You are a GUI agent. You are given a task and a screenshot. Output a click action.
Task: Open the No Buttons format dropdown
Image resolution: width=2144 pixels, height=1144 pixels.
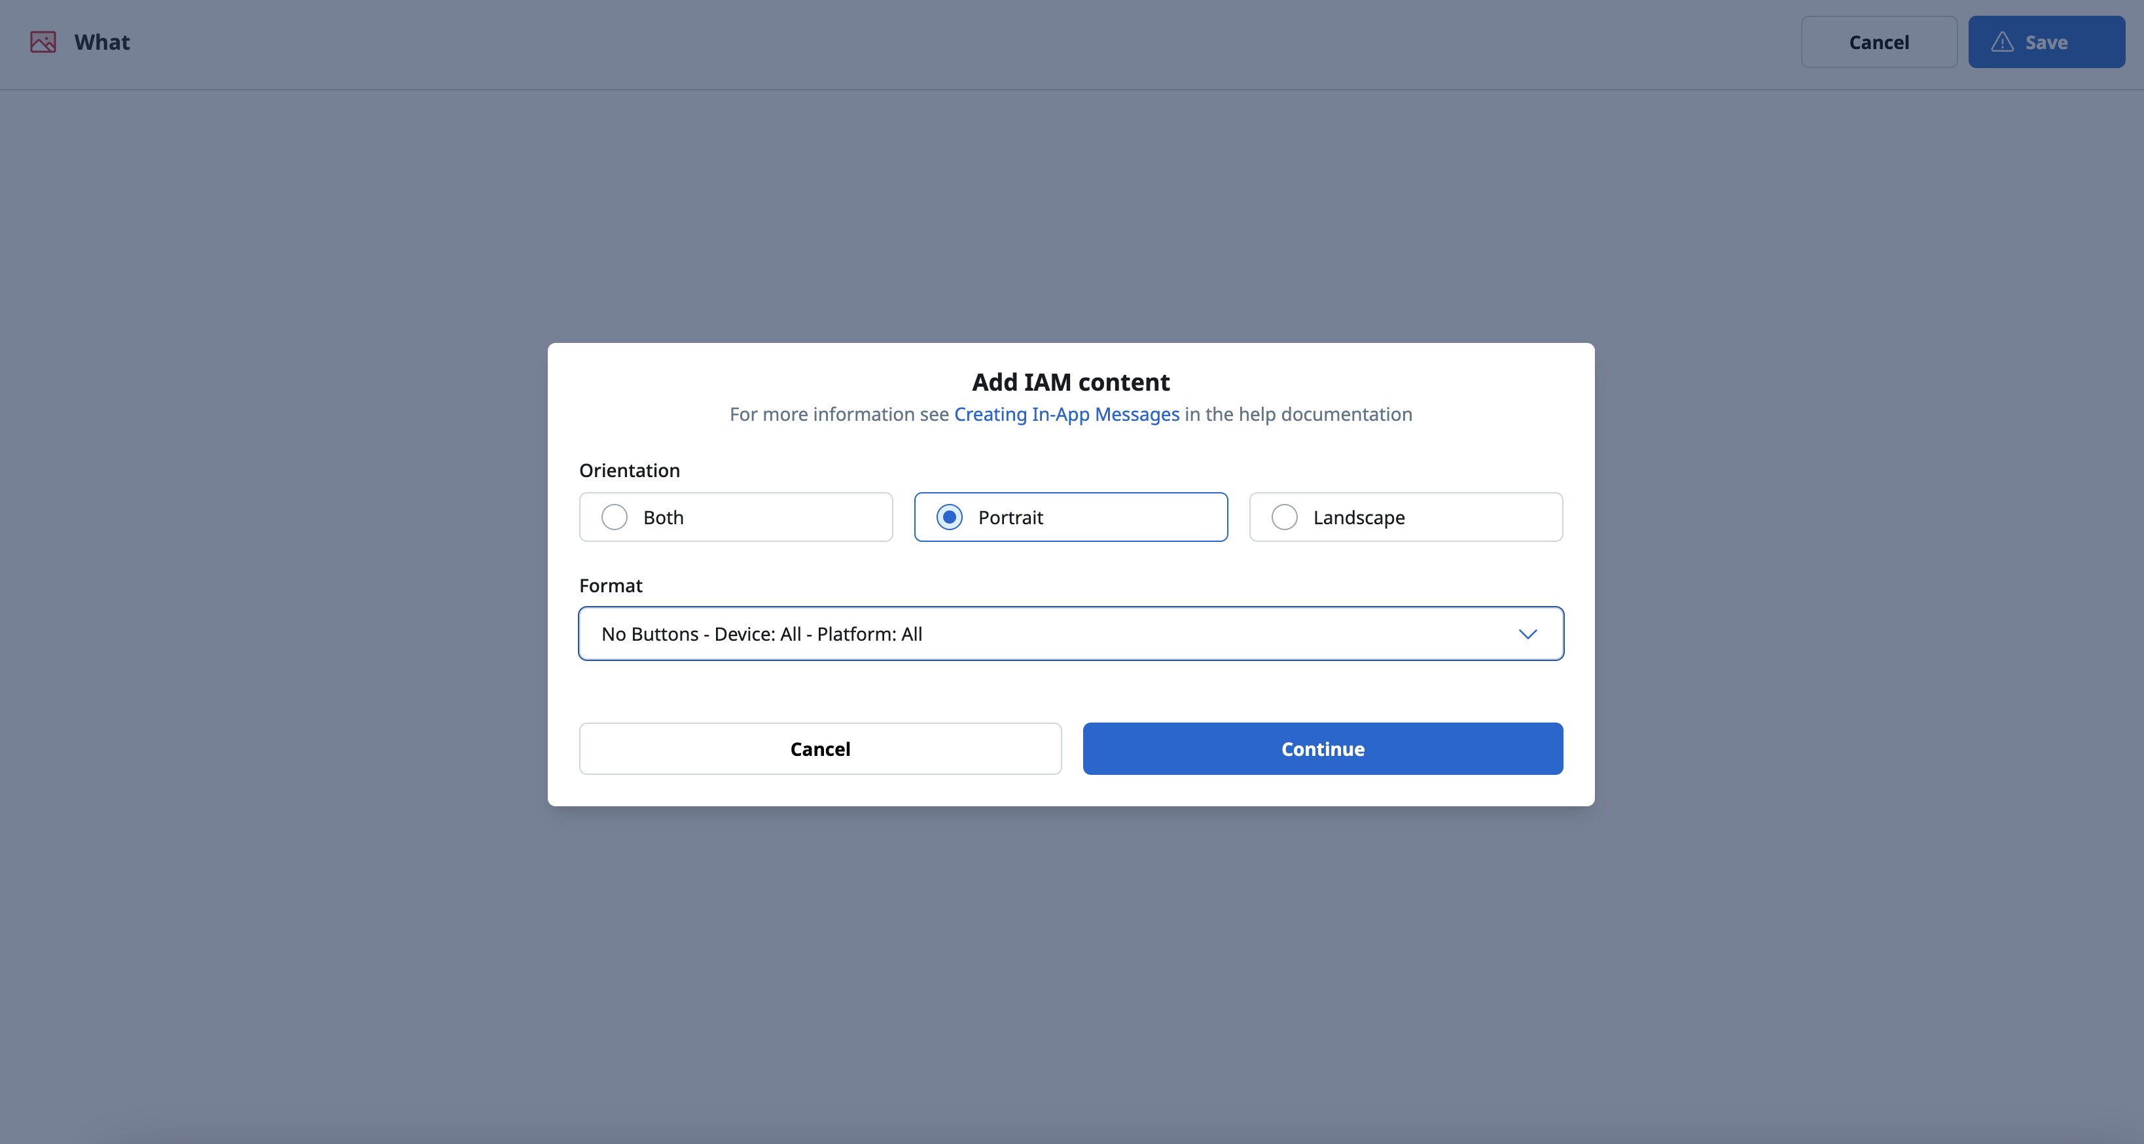pos(1071,634)
